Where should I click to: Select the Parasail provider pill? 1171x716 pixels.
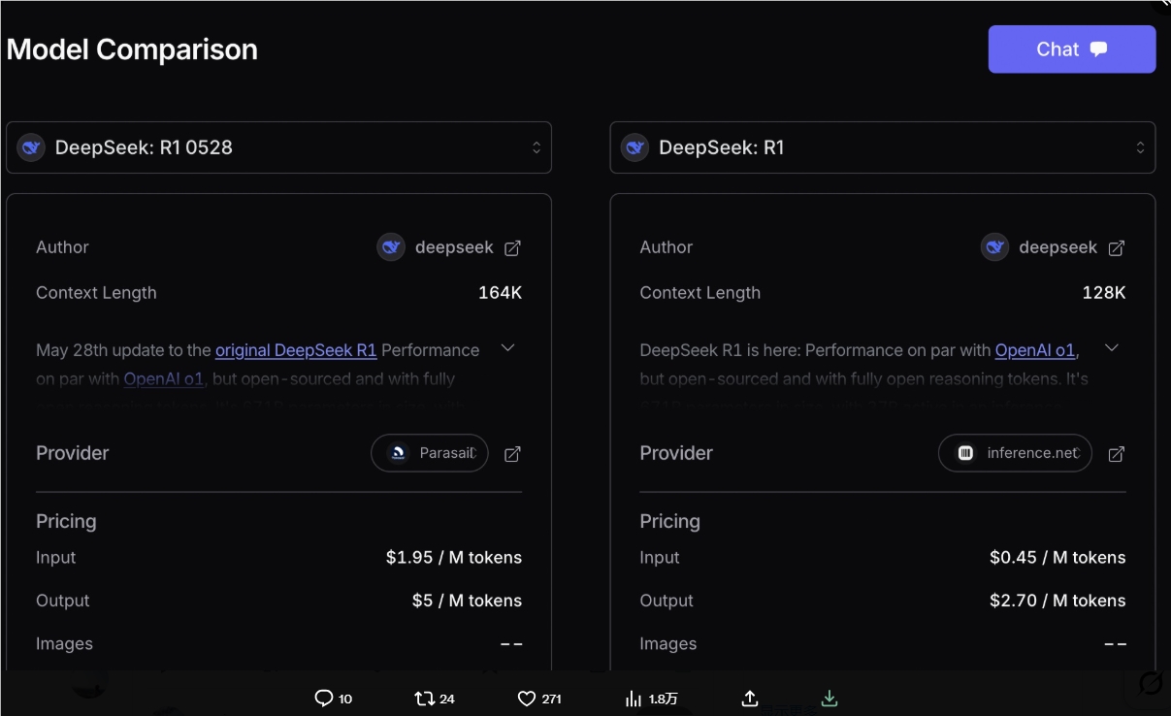[430, 453]
